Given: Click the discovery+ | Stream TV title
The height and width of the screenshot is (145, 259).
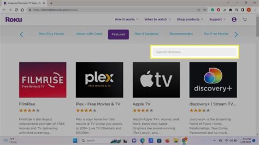Looking at the screenshot, I should tap(213, 104).
